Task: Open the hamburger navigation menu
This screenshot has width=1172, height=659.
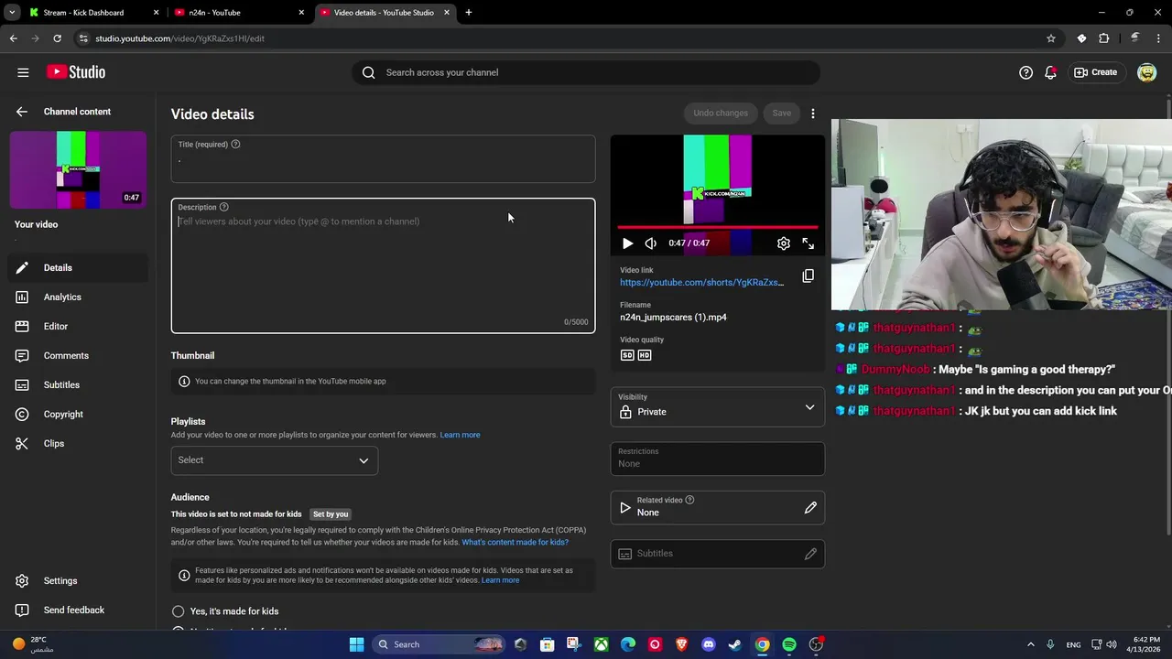Action: [x=23, y=72]
